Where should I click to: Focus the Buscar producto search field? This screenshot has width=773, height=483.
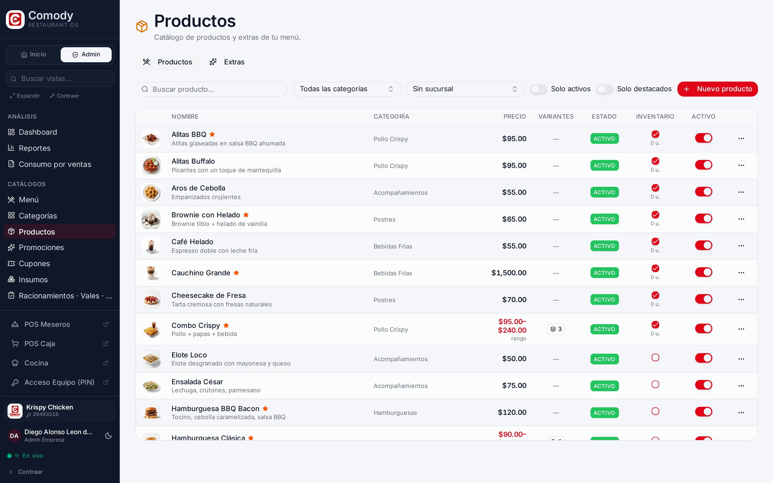[x=212, y=89]
